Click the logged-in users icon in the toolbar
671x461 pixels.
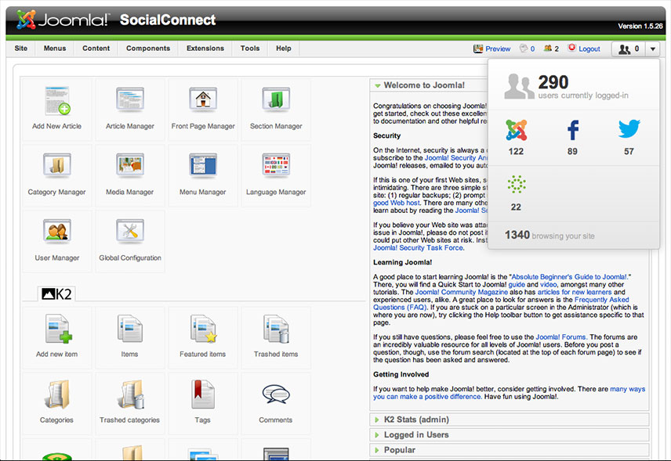pos(624,49)
